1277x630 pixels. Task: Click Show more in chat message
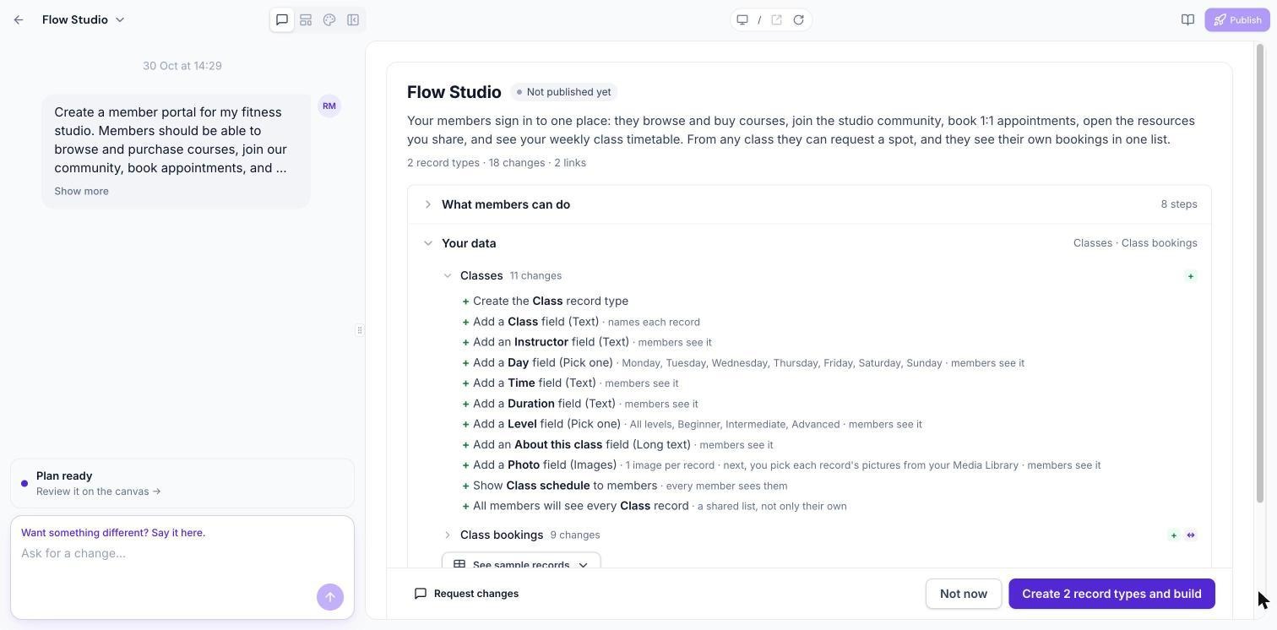click(82, 191)
